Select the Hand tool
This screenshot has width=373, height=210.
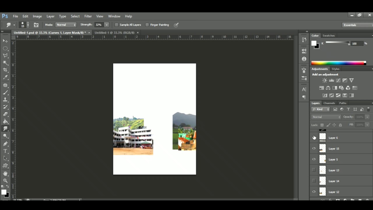5,174
